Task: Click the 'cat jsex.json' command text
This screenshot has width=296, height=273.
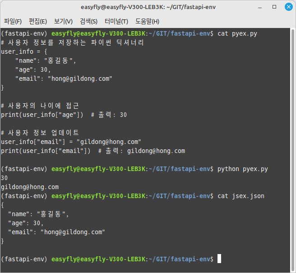Action: pos(241,196)
